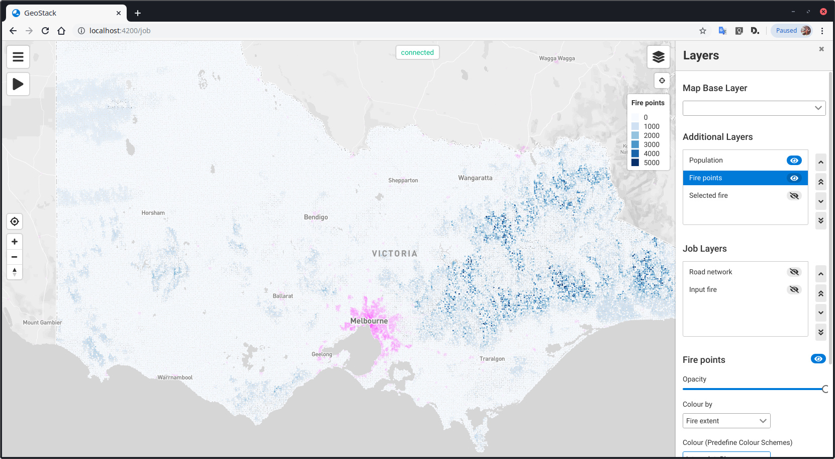Viewport: 835px width, 459px height.
Task: Select the Input fire job layer
Action: click(746, 290)
